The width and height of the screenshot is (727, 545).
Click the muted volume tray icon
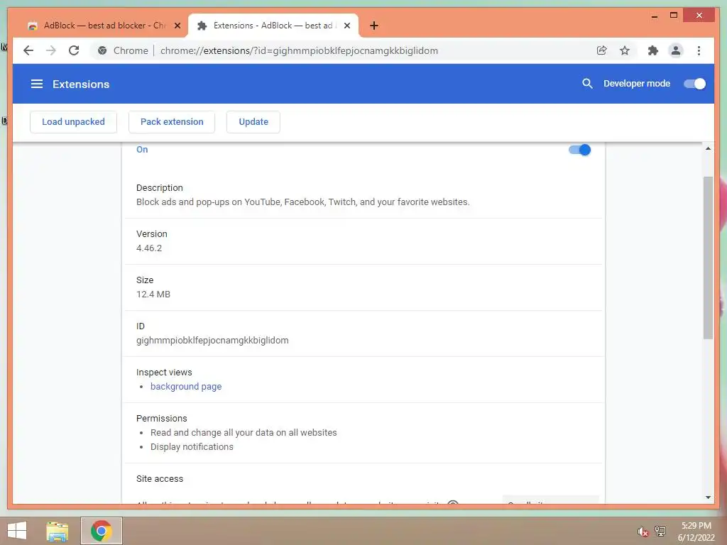[x=643, y=532]
